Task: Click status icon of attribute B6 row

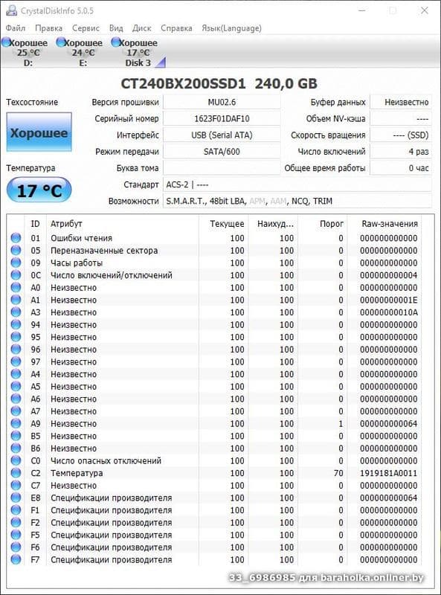Action: pos(16,448)
